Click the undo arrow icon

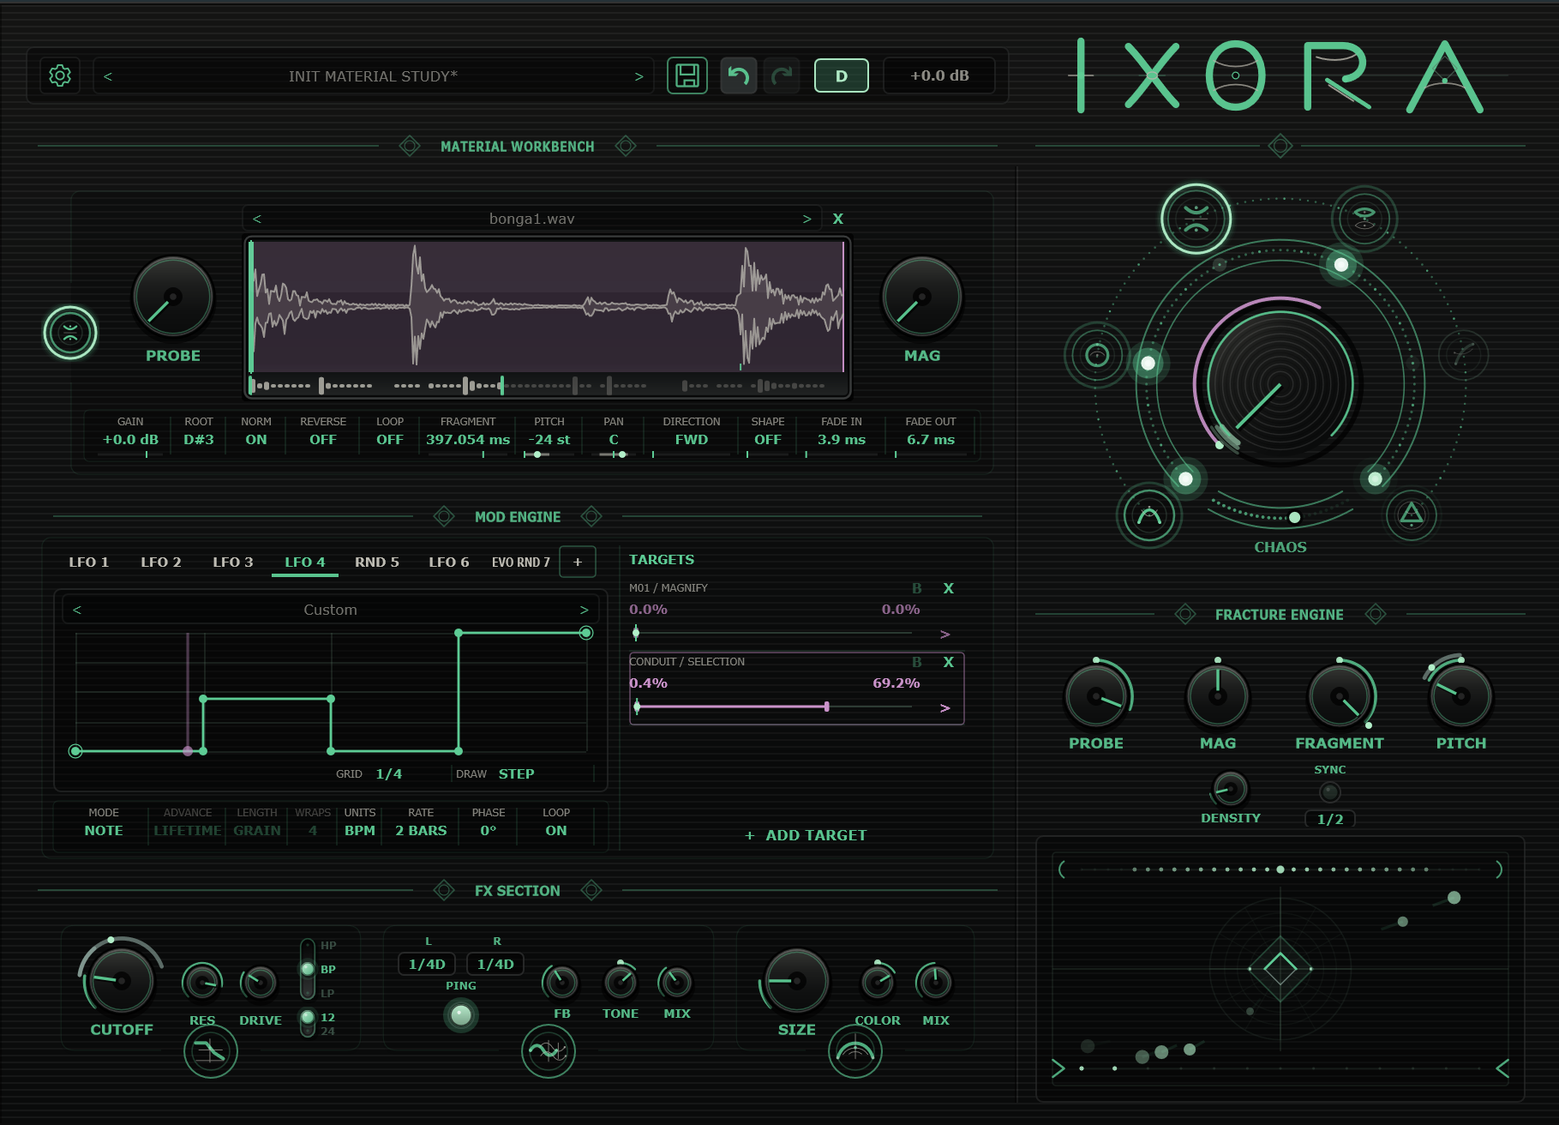pos(739,75)
